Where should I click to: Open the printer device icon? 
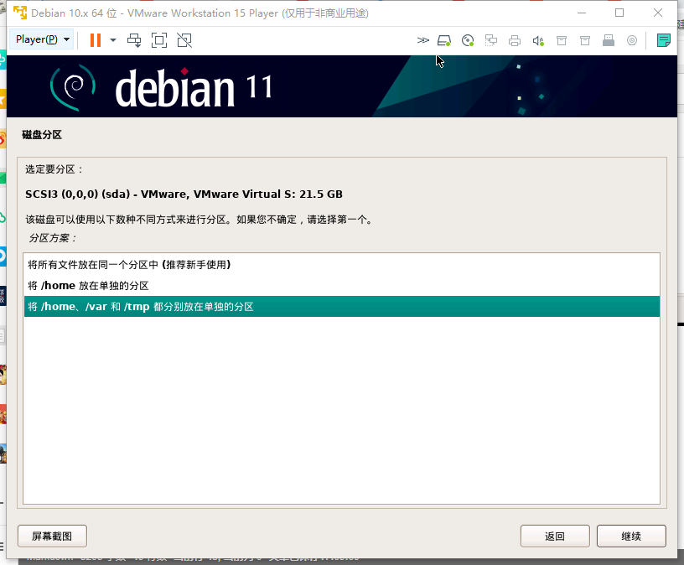coord(515,40)
